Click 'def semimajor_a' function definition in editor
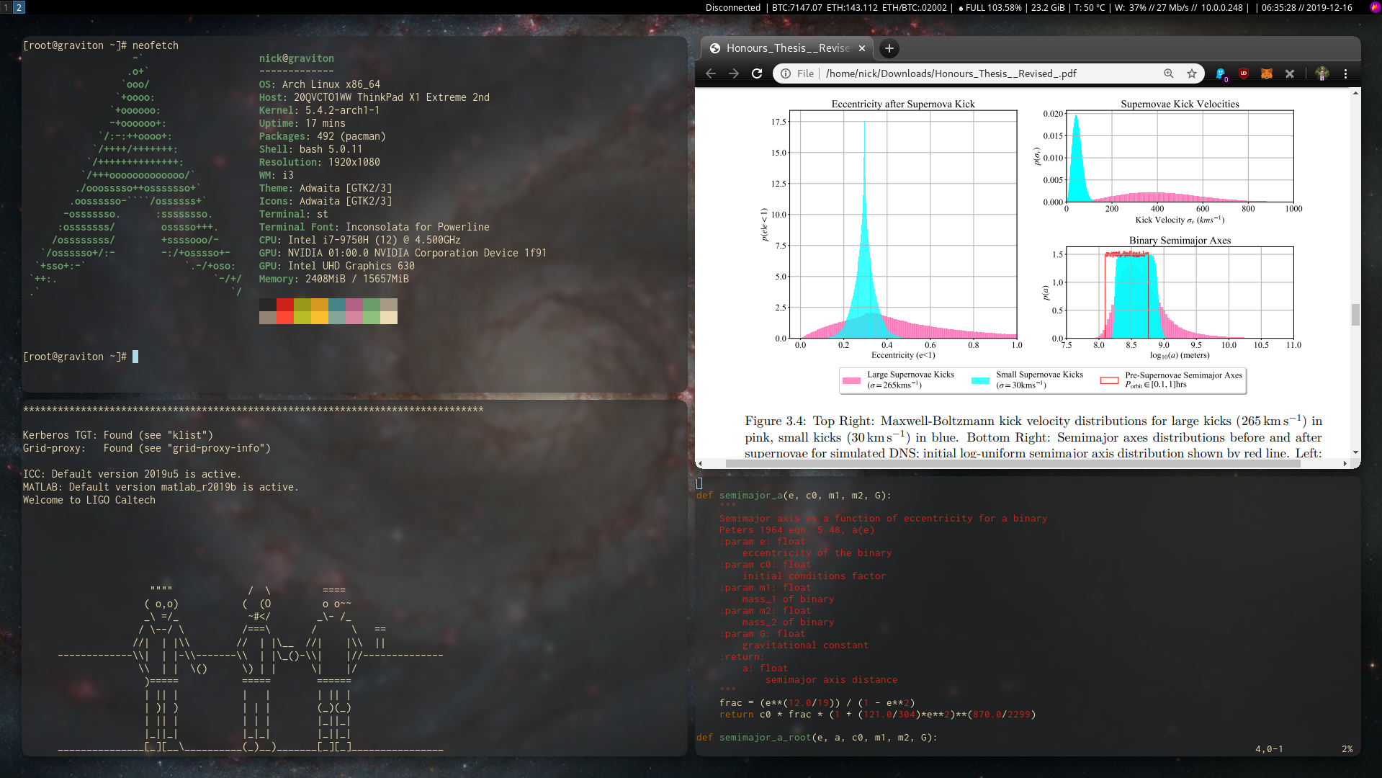This screenshot has height=778, width=1382. pos(794,496)
